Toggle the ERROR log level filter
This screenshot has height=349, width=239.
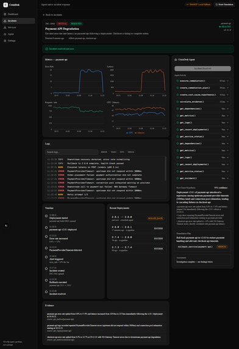[x=104, y=152]
